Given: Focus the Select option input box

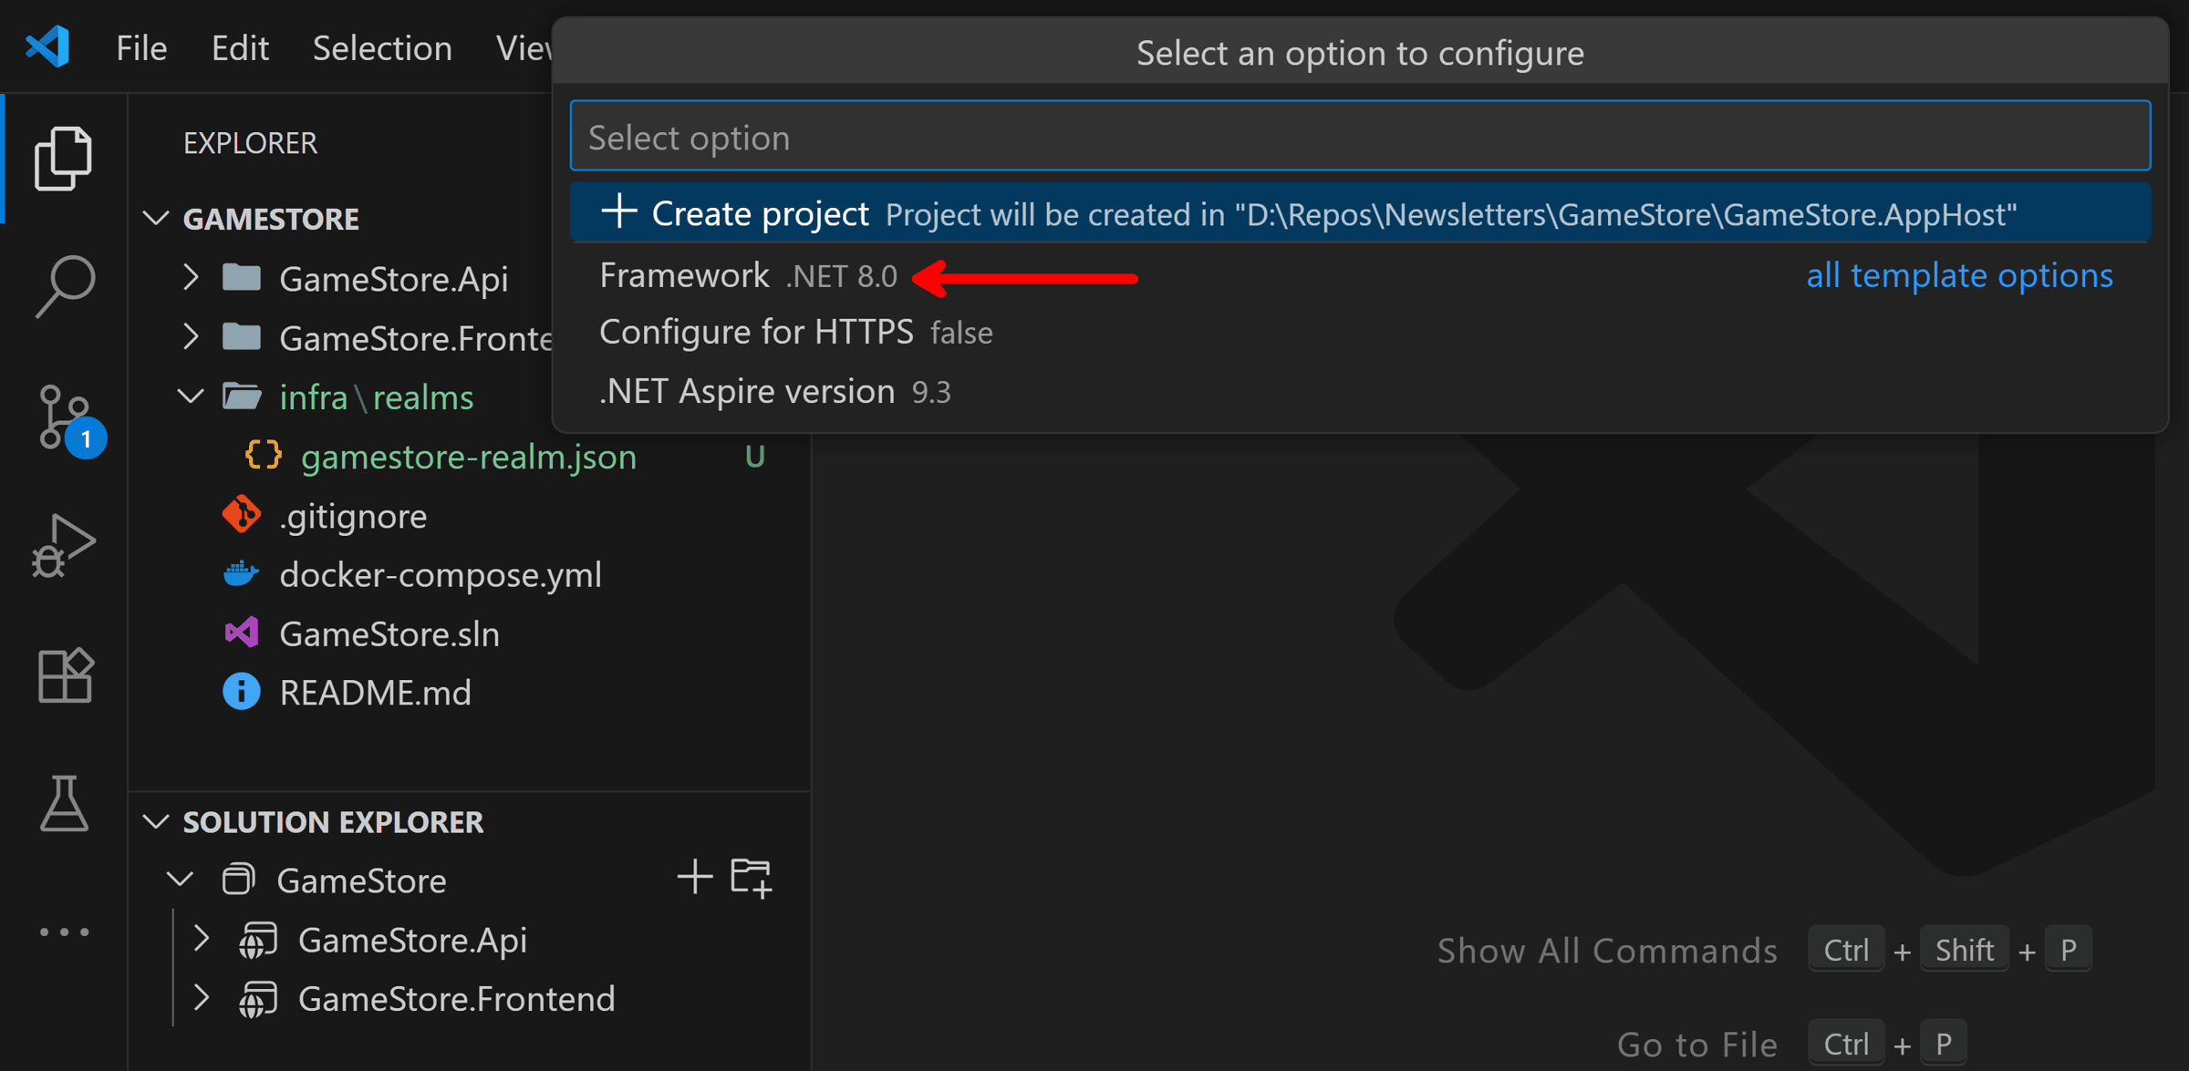Looking at the screenshot, I should pyautogui.click(x=1360, y=137).
